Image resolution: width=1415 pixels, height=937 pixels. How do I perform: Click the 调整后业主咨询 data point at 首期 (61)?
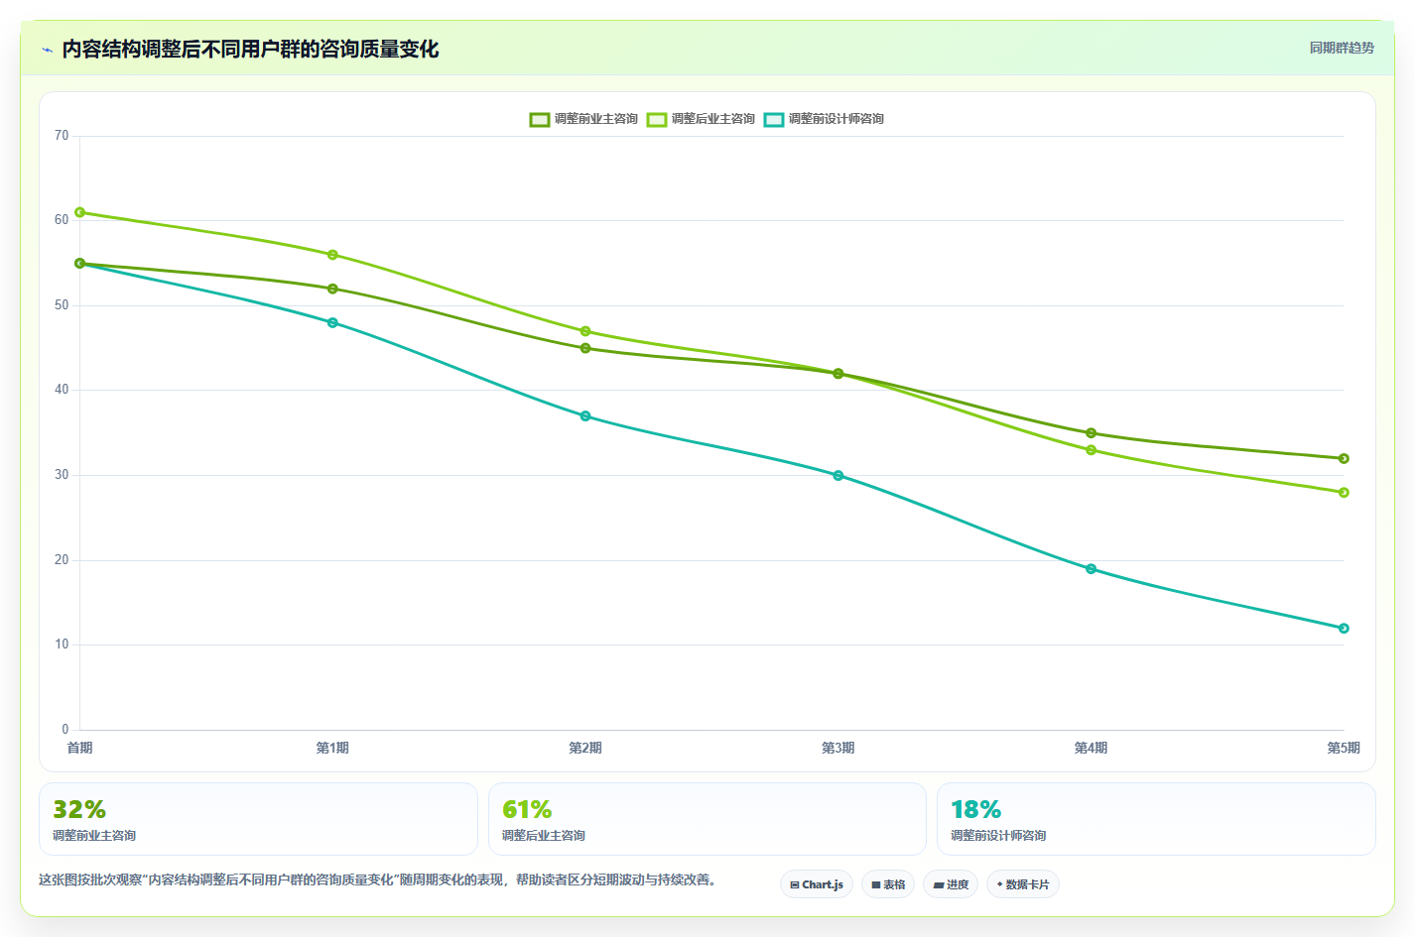click(x=80, y=212)
